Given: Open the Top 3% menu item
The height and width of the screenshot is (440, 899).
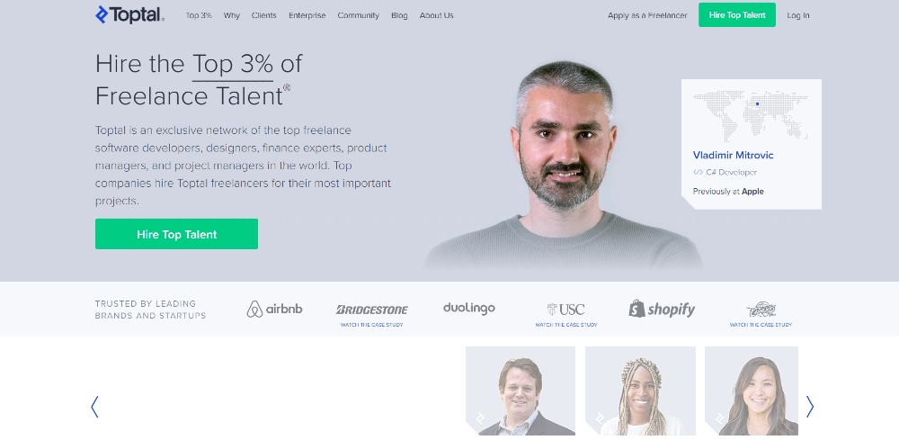Looking at the screenshot, I should tap(199, 15).
